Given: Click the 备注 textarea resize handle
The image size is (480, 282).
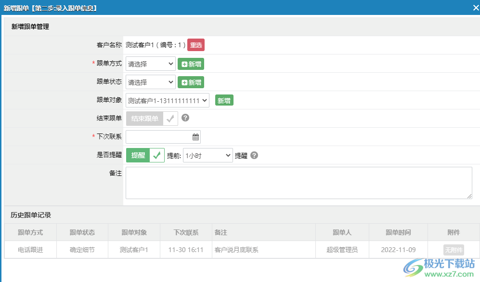Looking at the screenshot, I should [x=469, y=196].
